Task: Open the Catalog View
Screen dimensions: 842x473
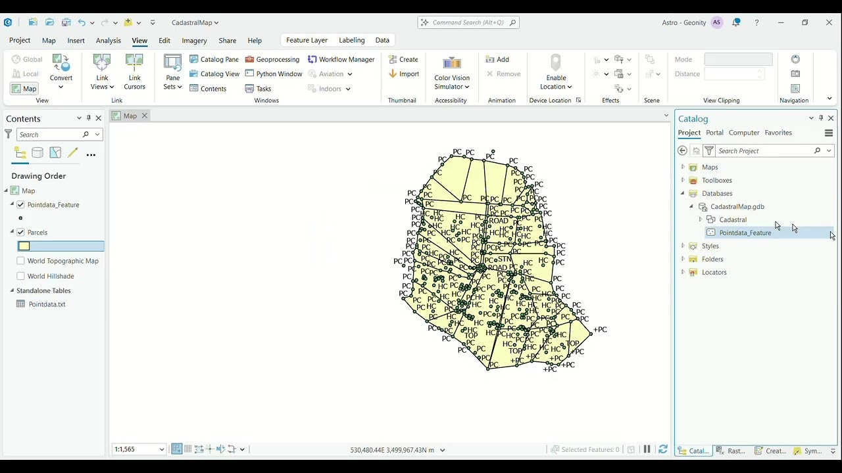Action: [x=214, y=74]
